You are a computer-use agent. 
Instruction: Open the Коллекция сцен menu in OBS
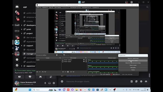click(75, 7)
